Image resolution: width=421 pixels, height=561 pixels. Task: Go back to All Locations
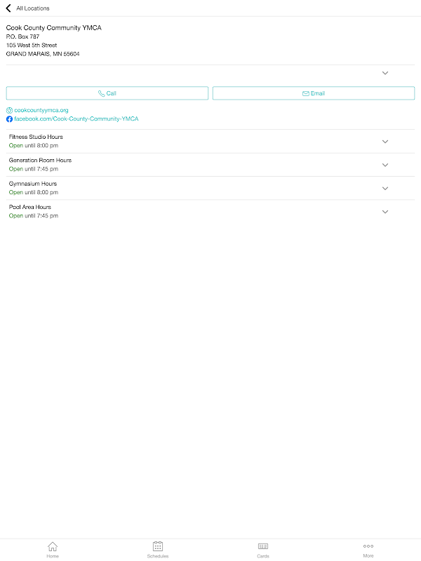click(8, 8)
